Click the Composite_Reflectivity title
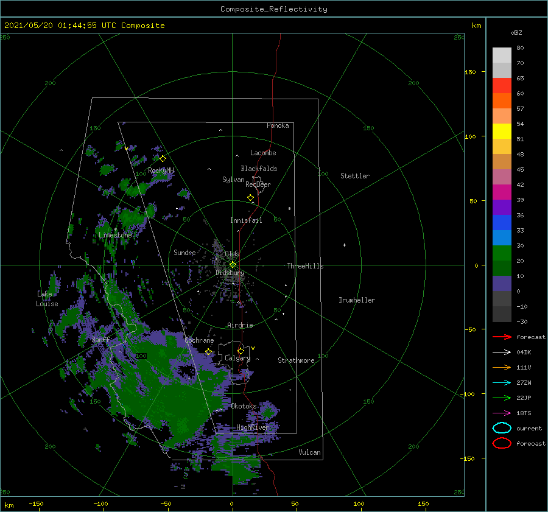Screen dimensions: 548x512 coord(274,9)
